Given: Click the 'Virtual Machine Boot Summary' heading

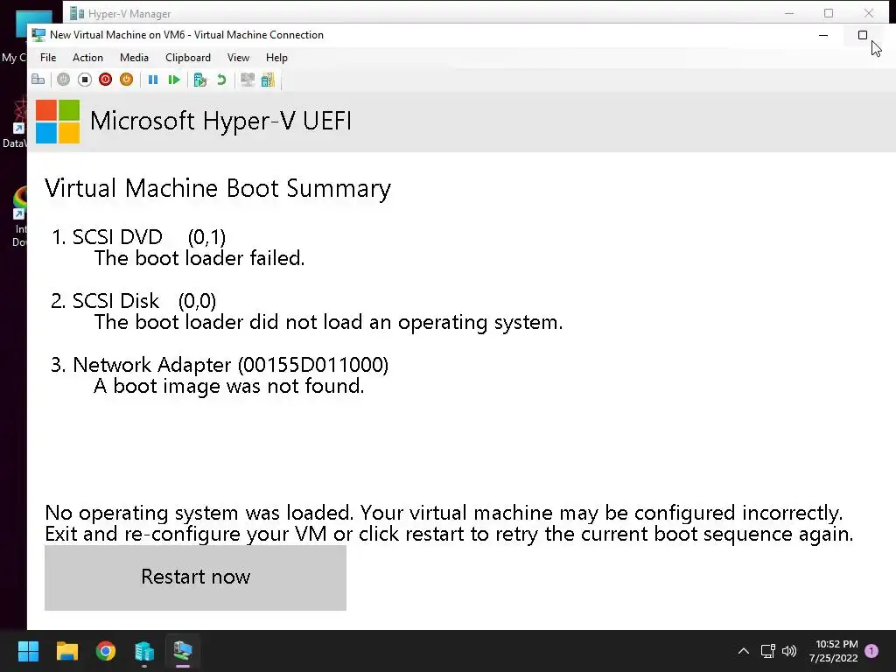Looking at the screenshot, I should [218, 188].
